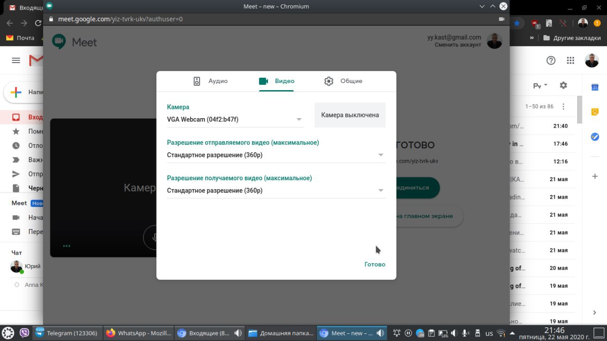607x341 pixels.
Task: Click the blue bookmark star
Action: click(x=517, y=23)
